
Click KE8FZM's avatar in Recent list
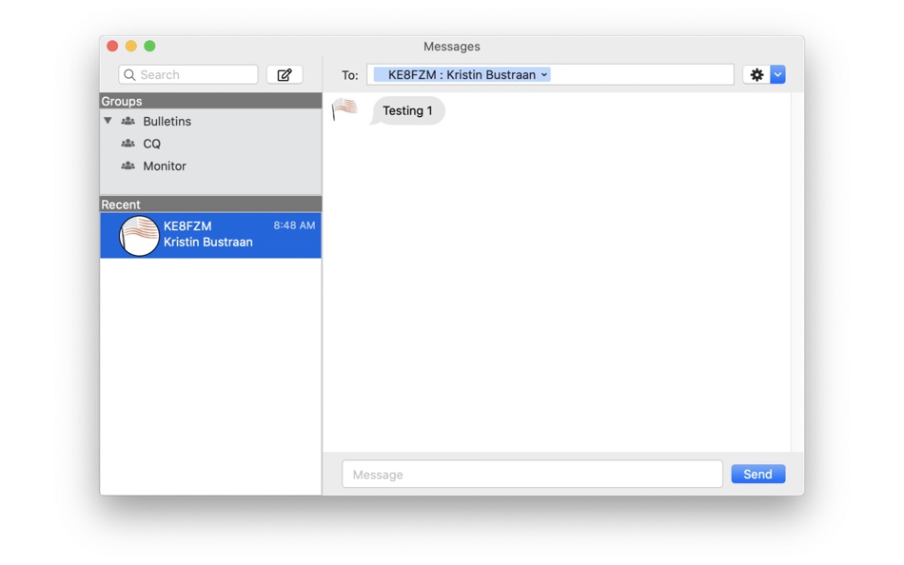click(139, 235)
